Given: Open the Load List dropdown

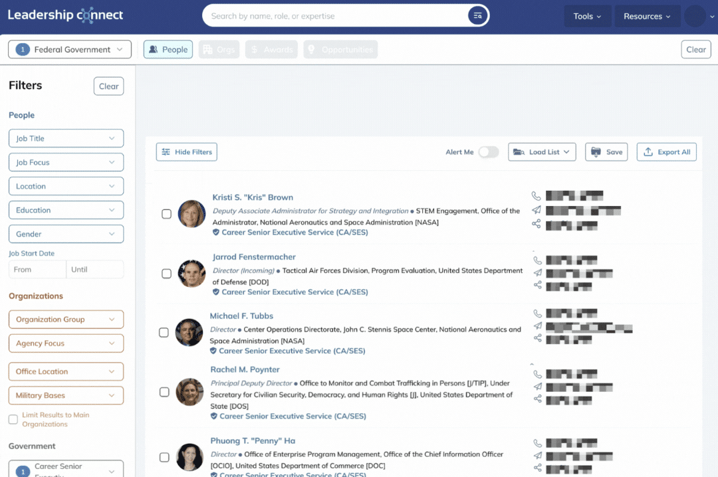Looking at the screenshot, I should tap(542, 152).
